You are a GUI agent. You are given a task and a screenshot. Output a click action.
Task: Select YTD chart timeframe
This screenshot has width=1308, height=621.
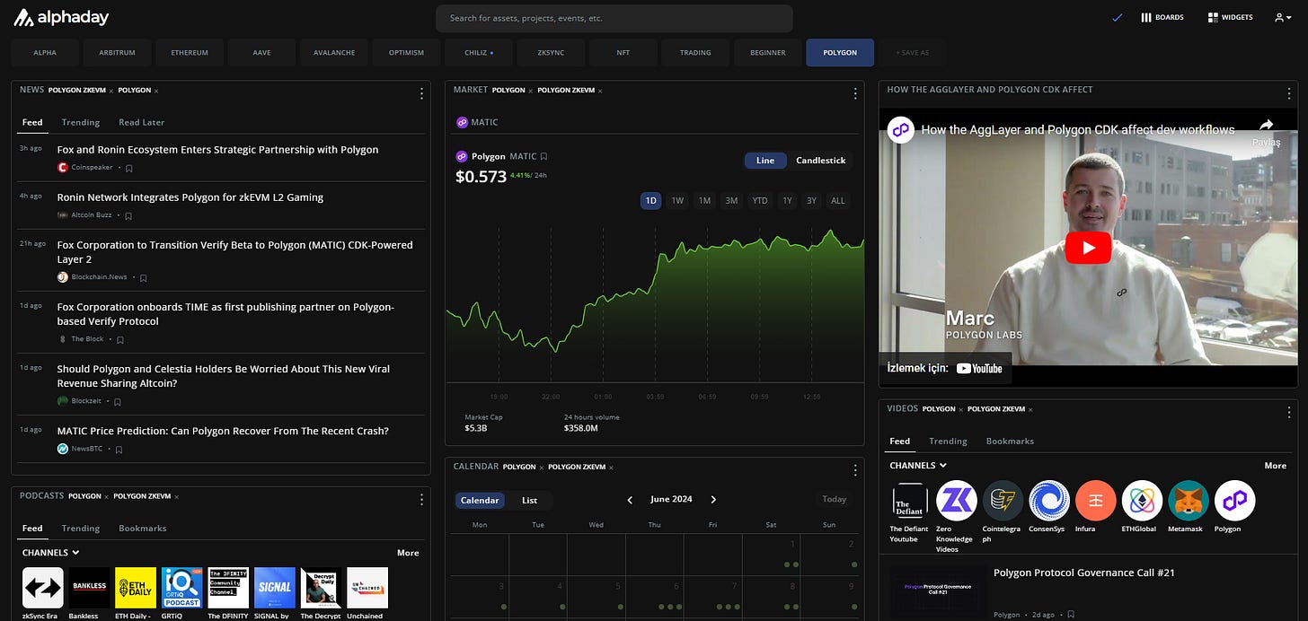point(760,201)
